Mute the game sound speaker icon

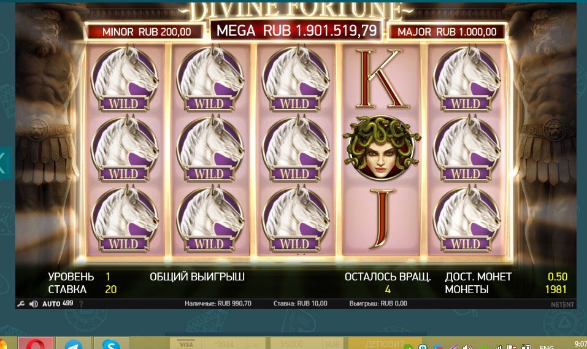click(34, 304)
